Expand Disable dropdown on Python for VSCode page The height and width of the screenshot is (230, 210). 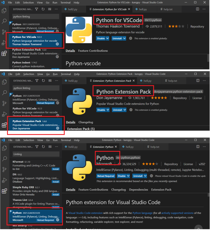click(x=108, y=38)
